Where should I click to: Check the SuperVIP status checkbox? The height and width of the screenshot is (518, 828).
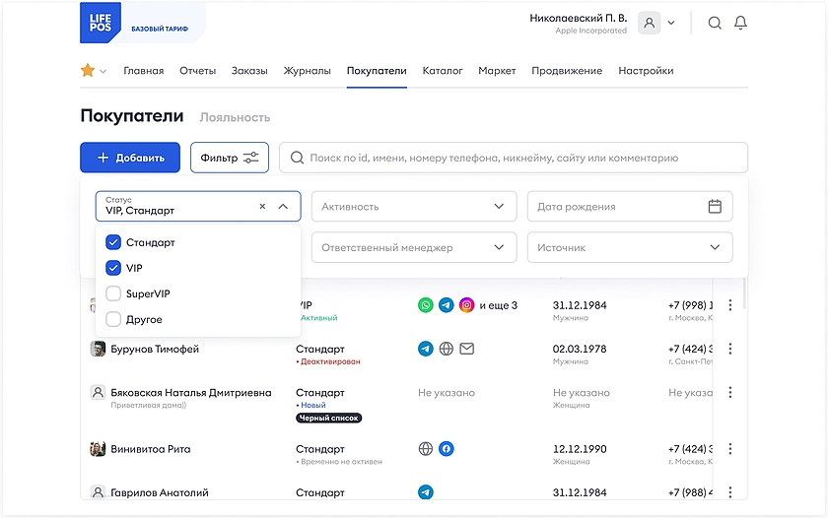113,293
